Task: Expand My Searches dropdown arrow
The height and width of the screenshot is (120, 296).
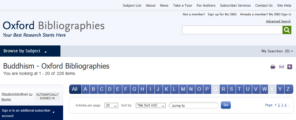Action: point(292,51)
